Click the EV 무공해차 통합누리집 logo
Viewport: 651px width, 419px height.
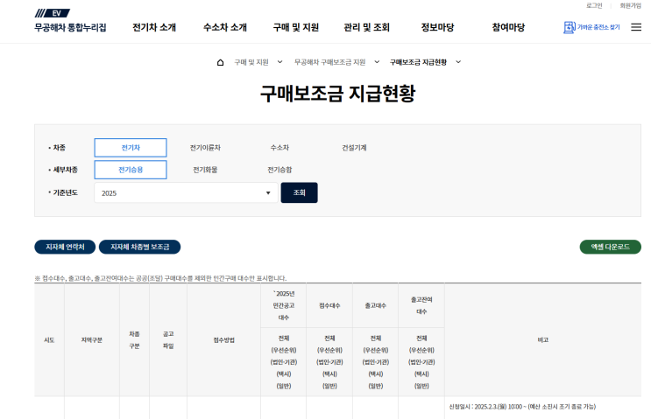tap(70, 21)
